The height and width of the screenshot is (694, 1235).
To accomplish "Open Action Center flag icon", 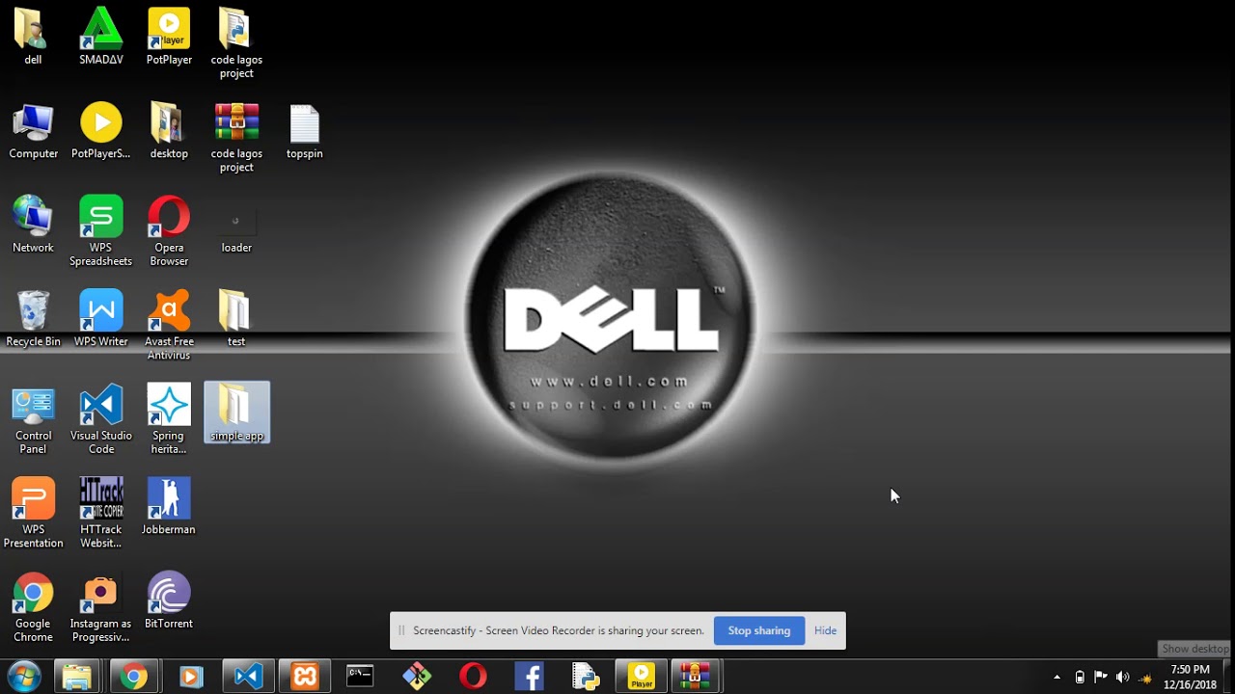I will pos(1100,678).
